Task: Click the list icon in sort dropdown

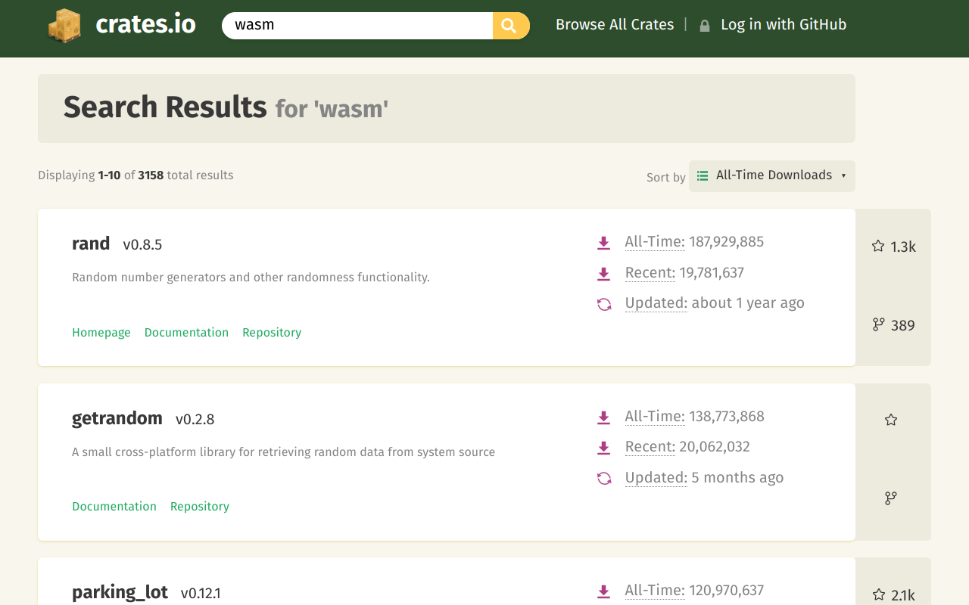Action: click(x=703, y=175)
